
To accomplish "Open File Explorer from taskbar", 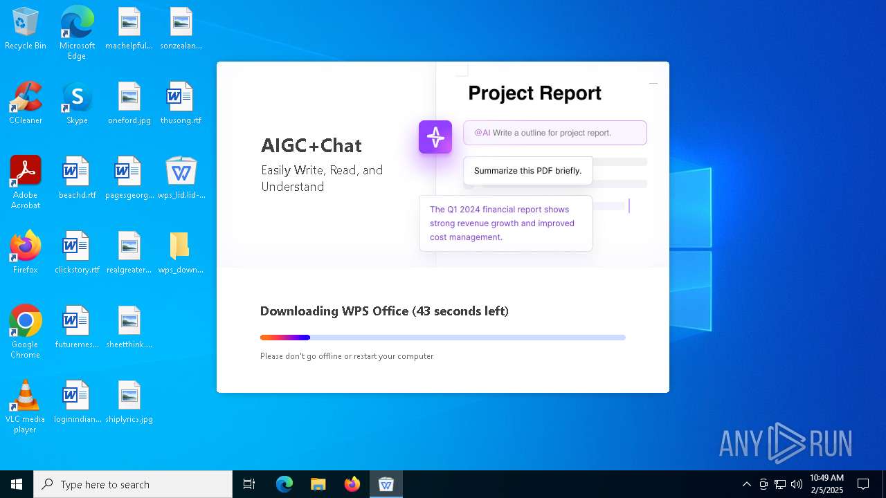I will pos(318,484).
